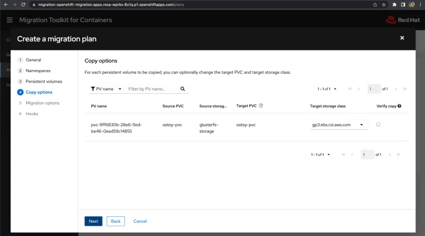425x236 pixels.
Task: Bookmark page using the star icon
Action: [383, 5]
